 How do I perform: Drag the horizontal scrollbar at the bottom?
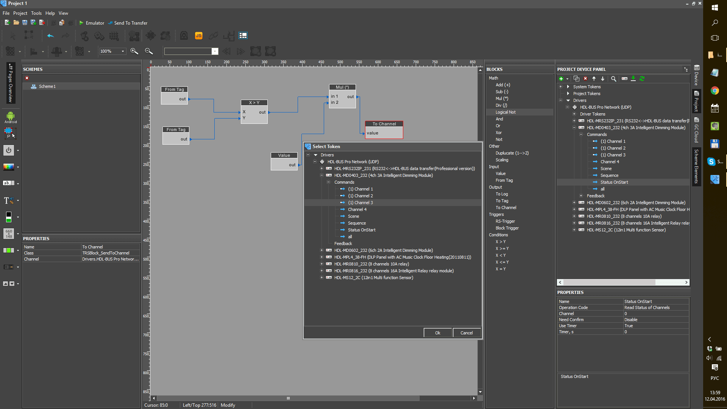(289, 398)
